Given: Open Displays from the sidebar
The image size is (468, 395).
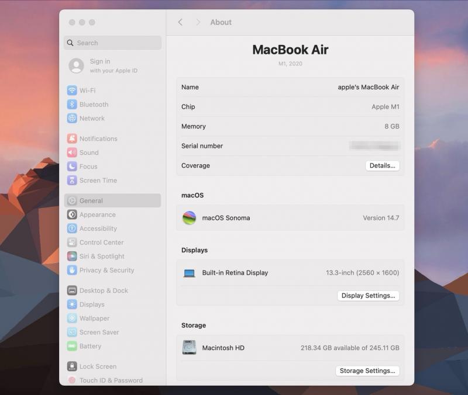Looking at the screenshot, I should 113,304.
